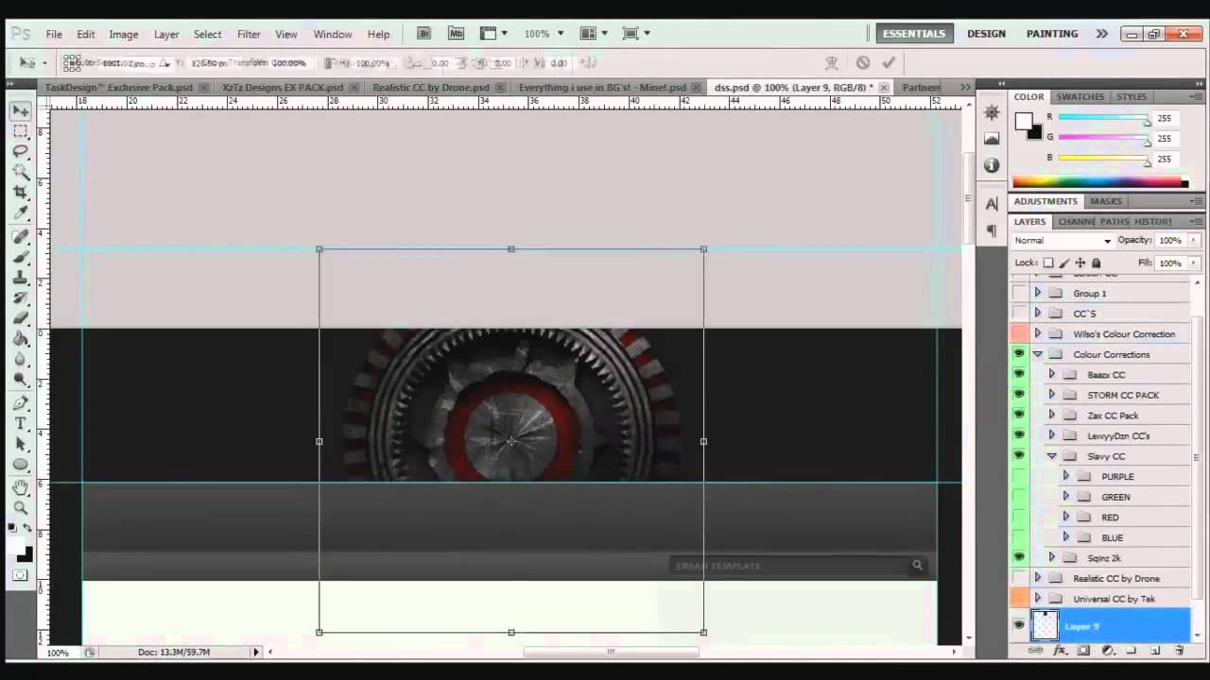This screenshot has height=680, width=1210.
Task: Select the Lasso tool
Action: click(x=21, y=151)
